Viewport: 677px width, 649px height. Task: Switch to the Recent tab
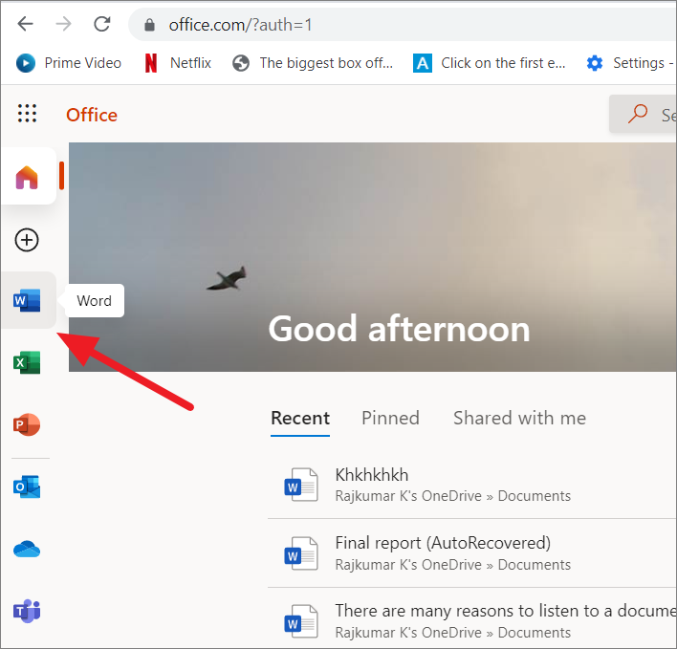[x=300, y=418]
